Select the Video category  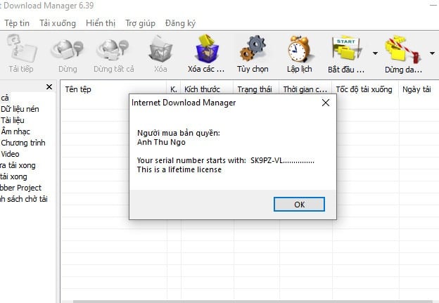pos(10,154)
